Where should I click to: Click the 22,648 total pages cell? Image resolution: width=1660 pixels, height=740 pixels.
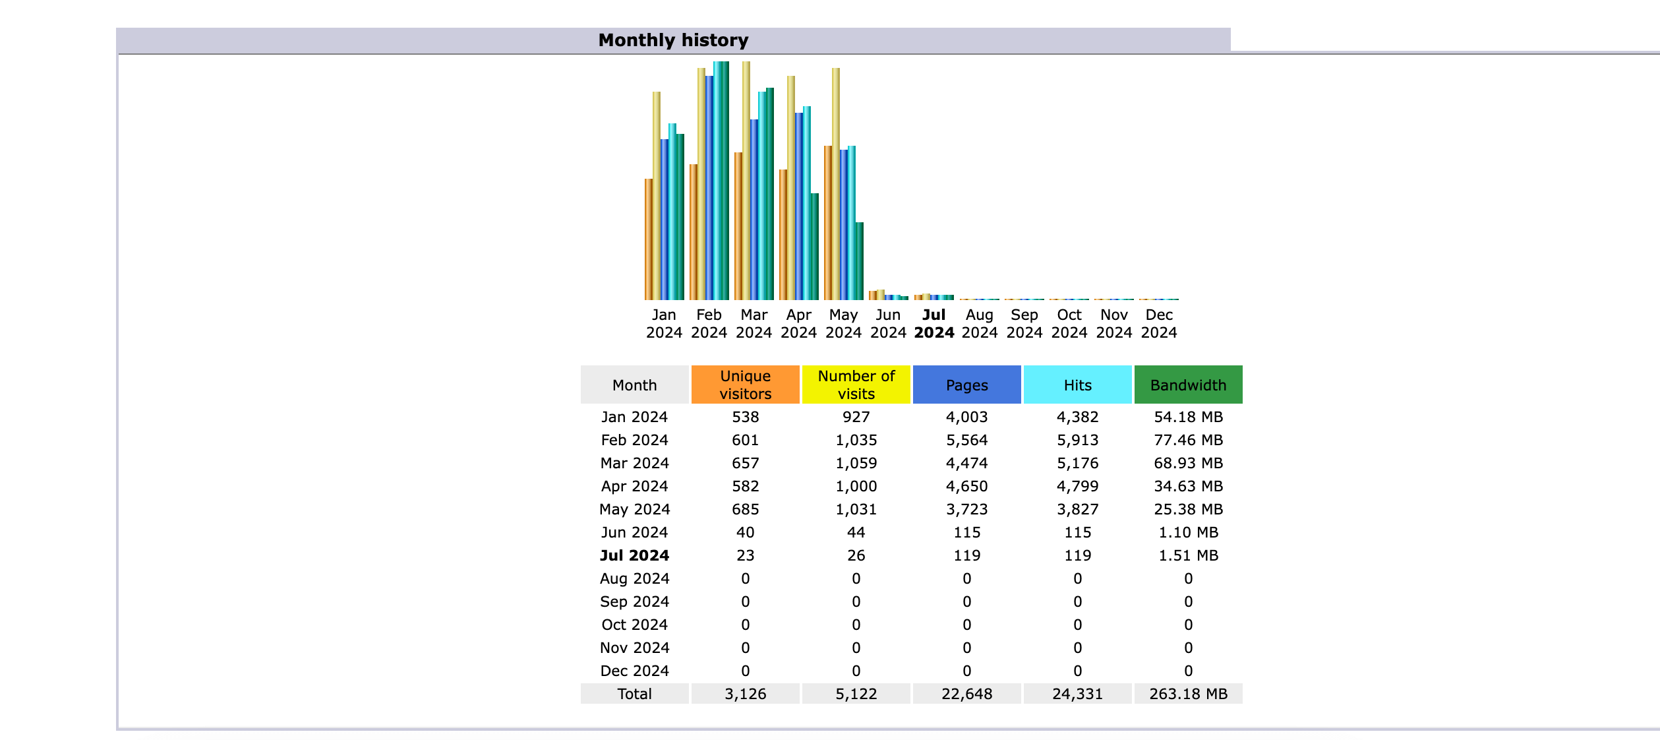click(967, 694)
